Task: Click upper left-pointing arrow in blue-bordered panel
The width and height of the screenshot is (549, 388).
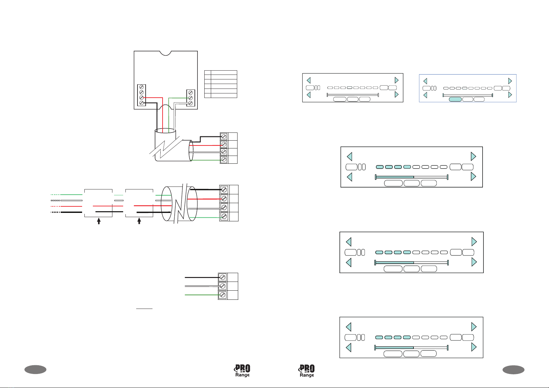Action: click(x=425, y=81)
